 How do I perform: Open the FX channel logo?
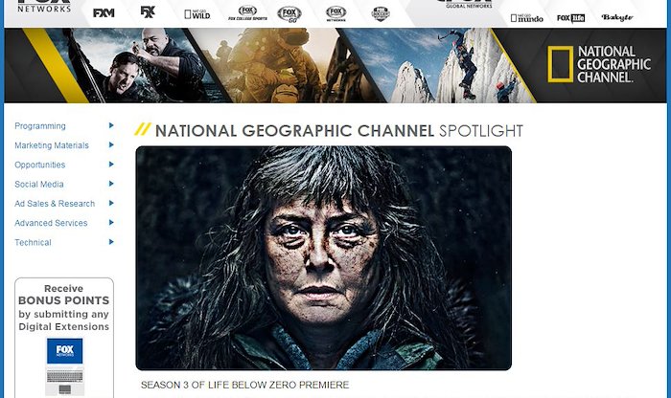click(x=148, y=11)
